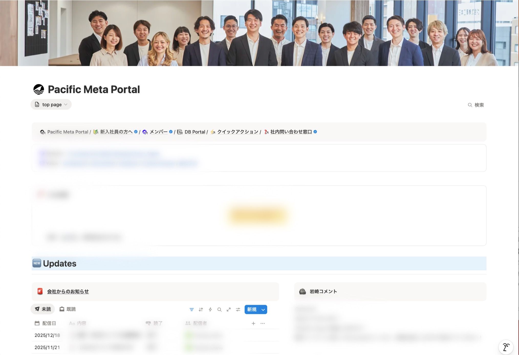Open column options three-dots icon

pyautogui.click(x=263, y=323)
